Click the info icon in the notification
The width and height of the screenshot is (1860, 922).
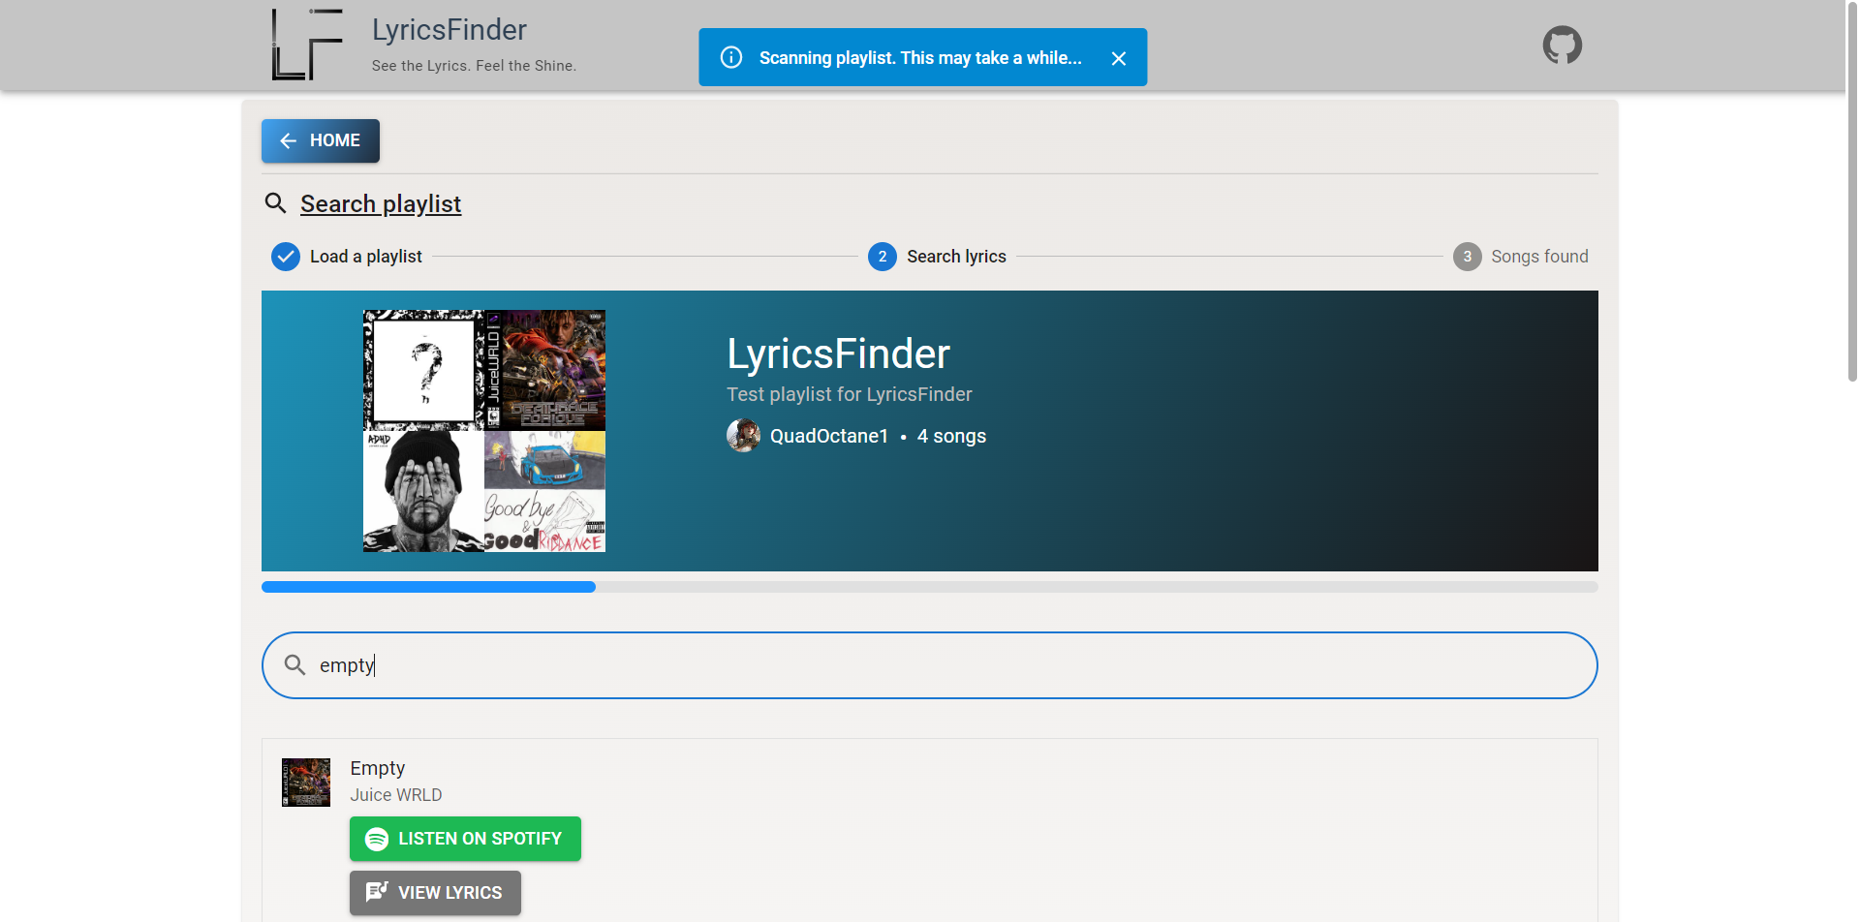click(731, 57)
